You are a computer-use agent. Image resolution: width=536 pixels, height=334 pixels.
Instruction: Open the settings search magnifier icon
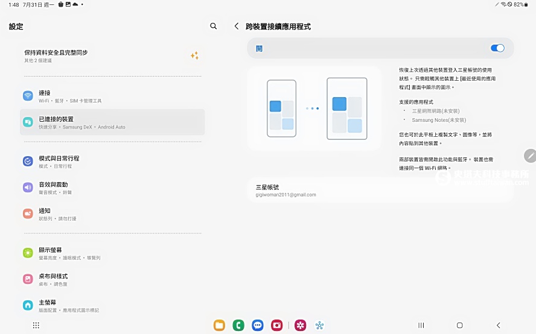tap(213, 26)
